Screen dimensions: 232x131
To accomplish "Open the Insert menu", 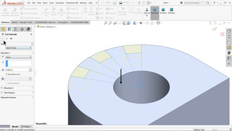I will click(45, 3).
